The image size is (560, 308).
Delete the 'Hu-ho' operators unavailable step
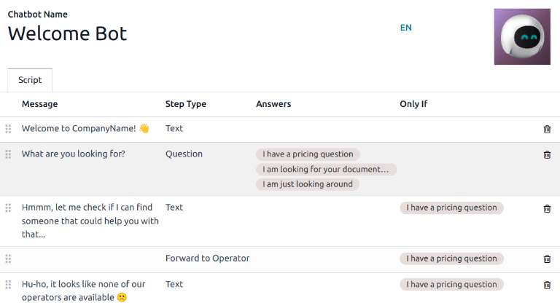(547, 285)
